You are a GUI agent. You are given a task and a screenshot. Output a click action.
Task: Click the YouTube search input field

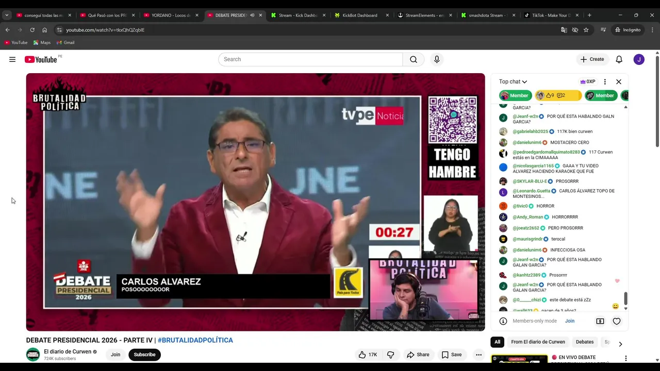click(x=310, y=59)
